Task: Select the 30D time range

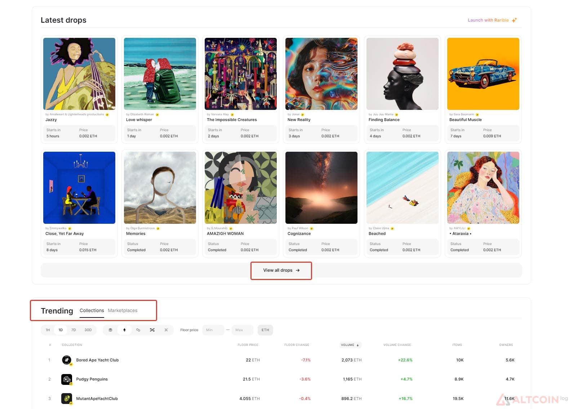Action: [x=88, y=330]
